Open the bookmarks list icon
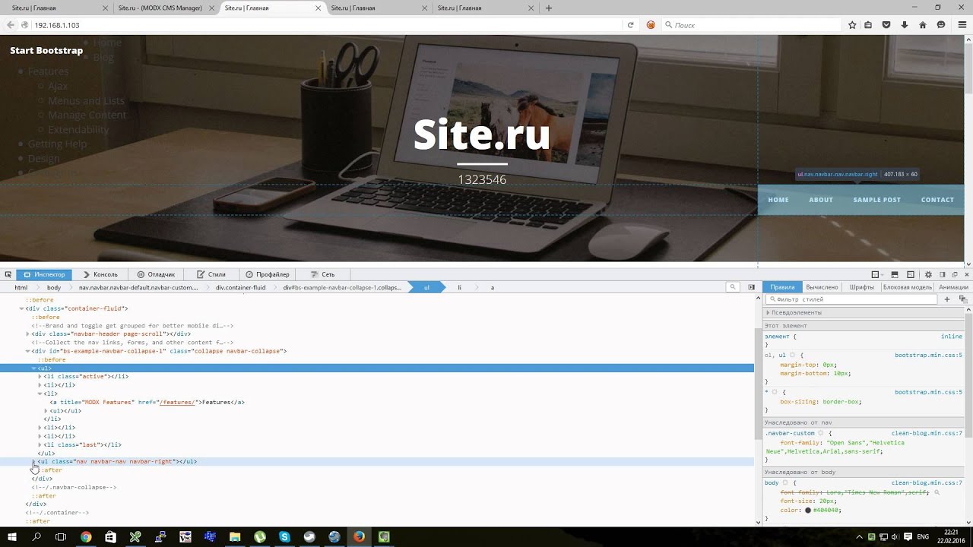Image resolution: width=973 pixels, height=547 pixels. [868, 25]
